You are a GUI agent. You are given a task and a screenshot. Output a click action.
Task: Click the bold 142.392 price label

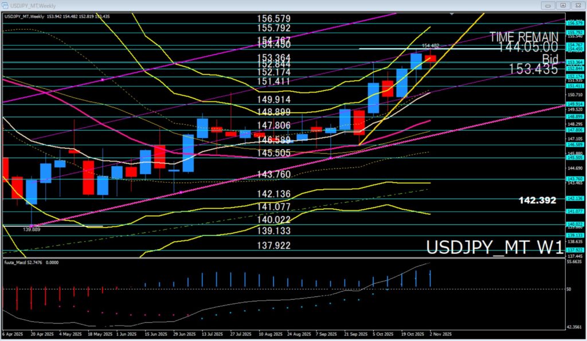[537, 200]
